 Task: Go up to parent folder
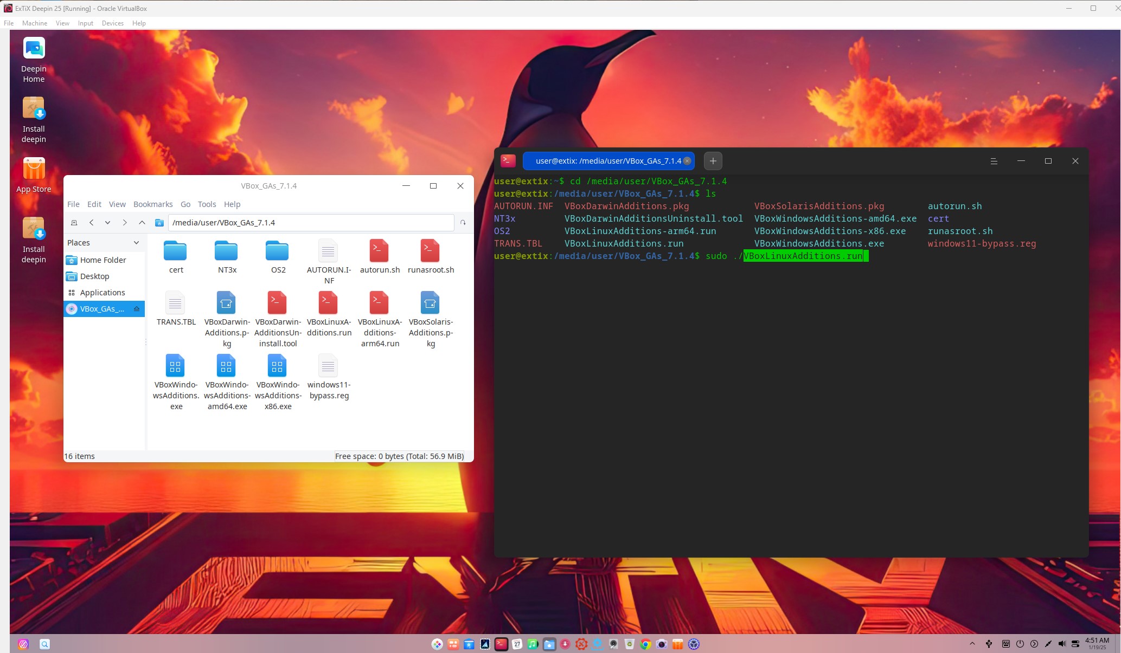tap(142, 223)
